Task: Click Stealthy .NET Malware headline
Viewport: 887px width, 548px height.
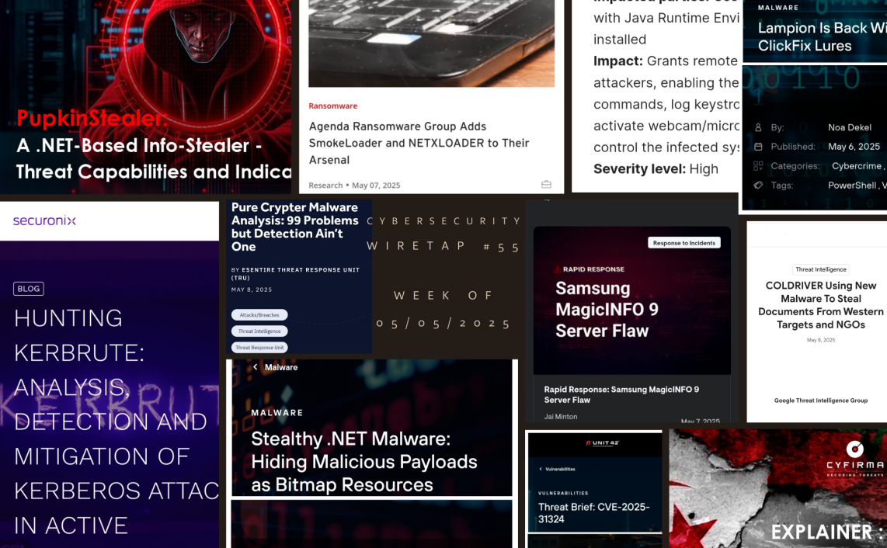Action: pyautogui.click(x=363, y=462)
